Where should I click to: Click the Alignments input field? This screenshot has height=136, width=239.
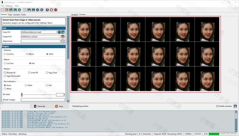pyautogui.click(x=41, y=41)
